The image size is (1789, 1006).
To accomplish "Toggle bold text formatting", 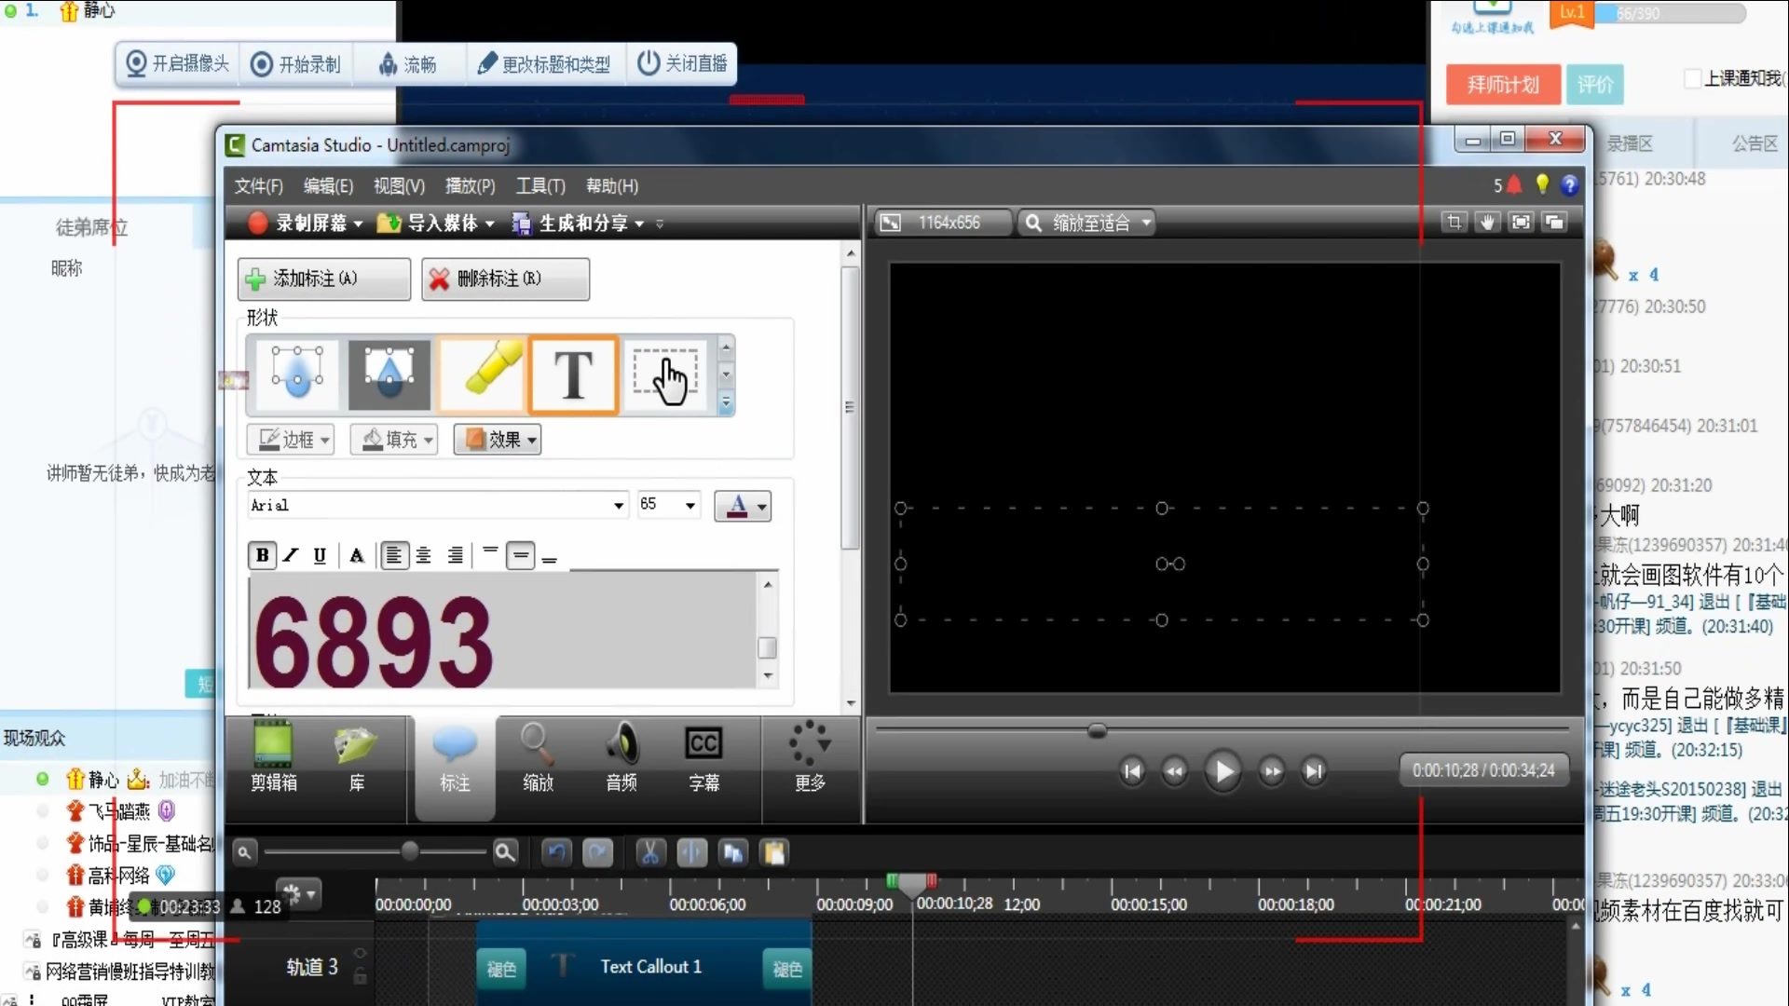I will click(262, 555).
